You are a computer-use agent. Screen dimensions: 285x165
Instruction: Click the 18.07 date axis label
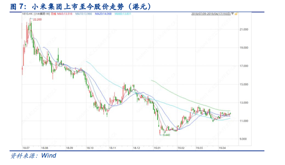tap(26, 148)
